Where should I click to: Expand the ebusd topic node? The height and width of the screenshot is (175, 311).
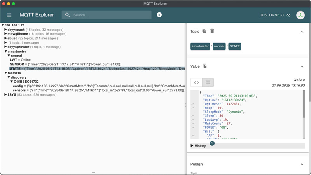click(5, 38)
